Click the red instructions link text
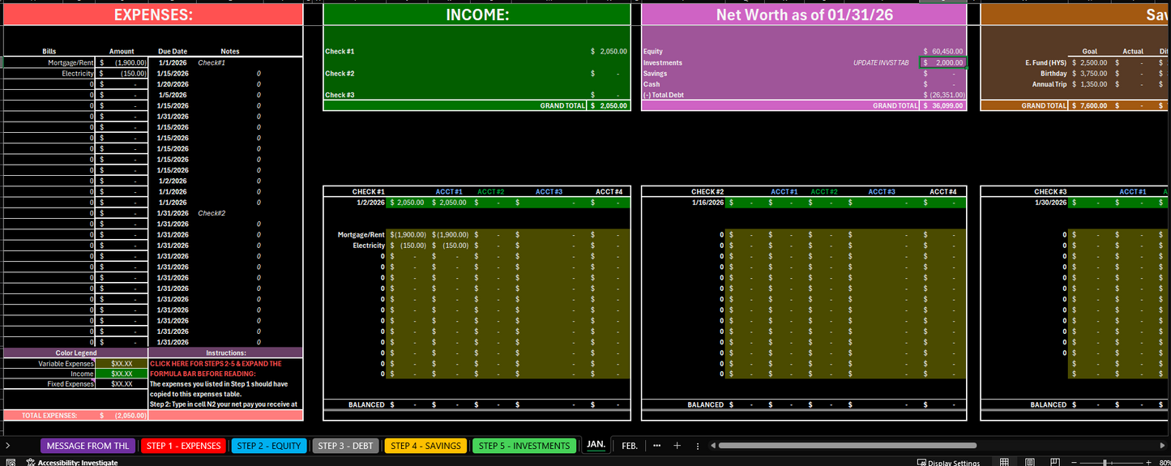 coord(216,369)
